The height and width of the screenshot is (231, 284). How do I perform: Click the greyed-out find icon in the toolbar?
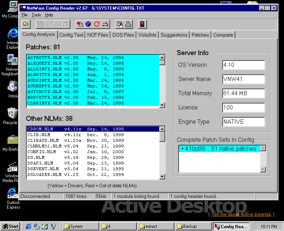[x=40, y=24]
